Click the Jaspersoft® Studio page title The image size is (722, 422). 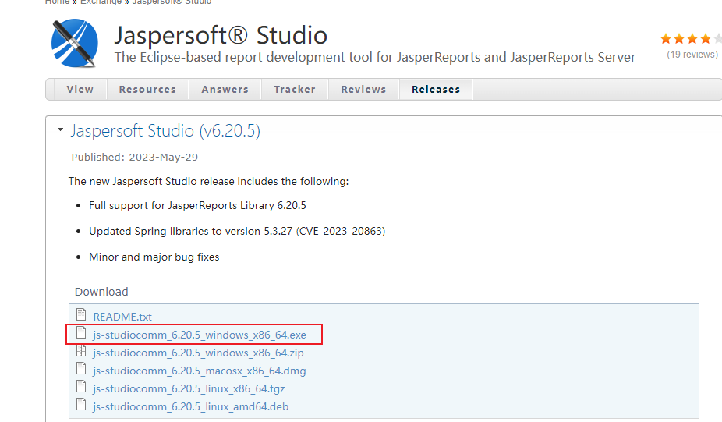221,35
